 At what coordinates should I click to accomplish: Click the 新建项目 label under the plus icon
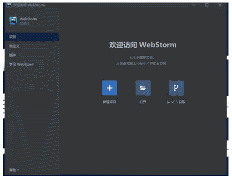(x=109, y=102)
